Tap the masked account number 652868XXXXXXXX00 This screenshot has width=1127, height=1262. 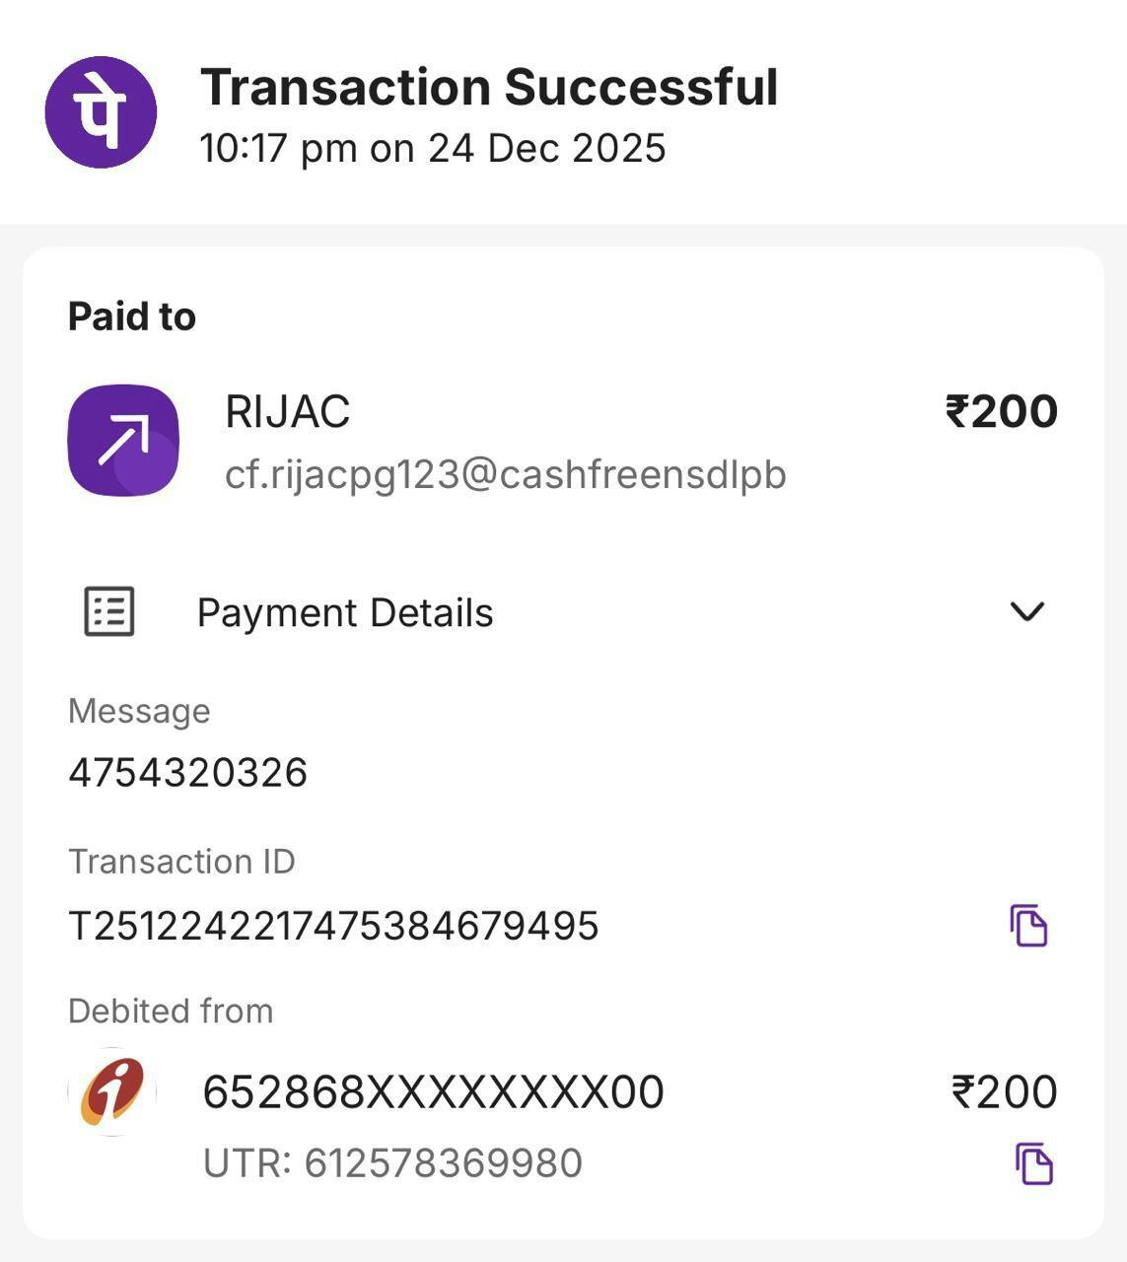click(433, 1092)
